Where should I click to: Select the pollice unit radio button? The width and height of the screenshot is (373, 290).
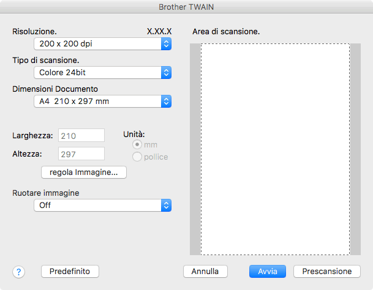pyautogui.click(x=137, y=157)
